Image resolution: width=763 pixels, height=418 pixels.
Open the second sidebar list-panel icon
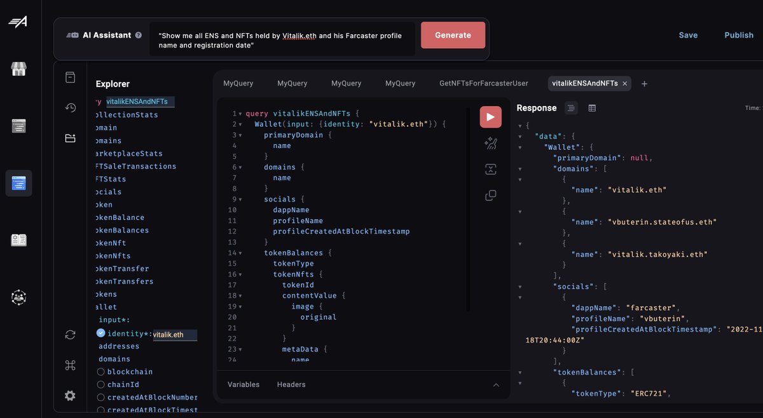click(x=18, y=126)
